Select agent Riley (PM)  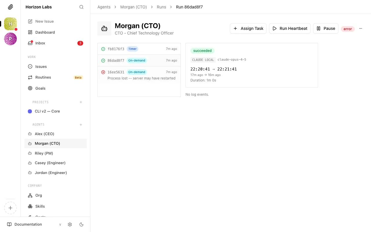click(x=55, y=153)
